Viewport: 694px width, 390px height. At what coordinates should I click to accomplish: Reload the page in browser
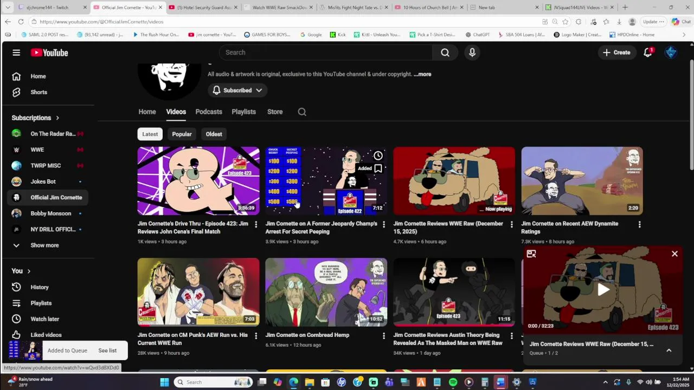click(21, 22)
